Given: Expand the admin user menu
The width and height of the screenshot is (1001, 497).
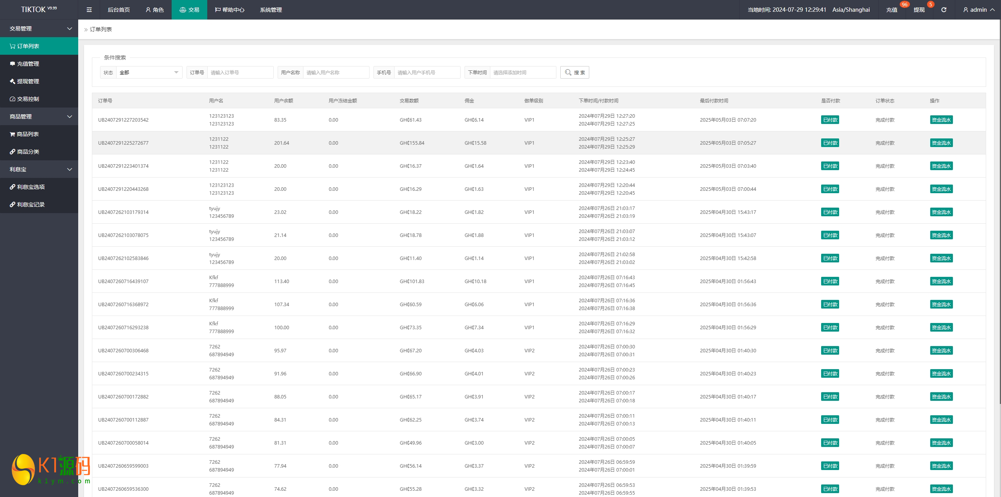Looking at the screenshot, I should click(979, 10).
